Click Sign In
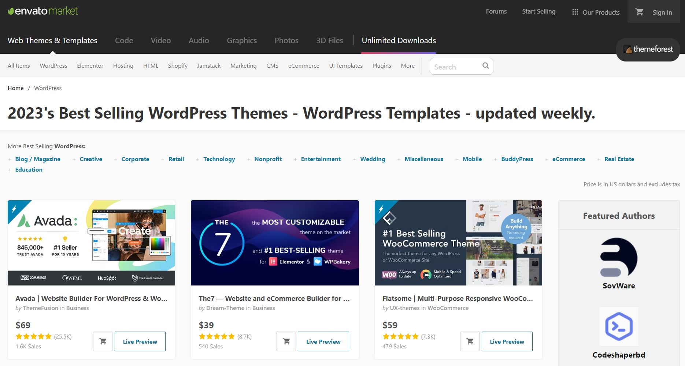 tap(662, 12)
